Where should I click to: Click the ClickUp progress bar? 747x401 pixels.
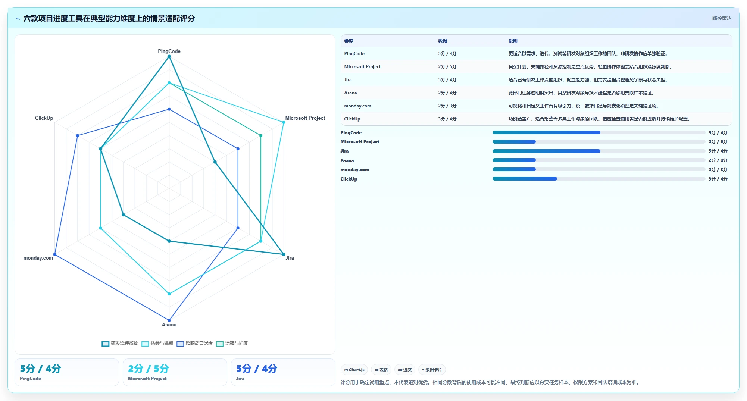point(598,179)
